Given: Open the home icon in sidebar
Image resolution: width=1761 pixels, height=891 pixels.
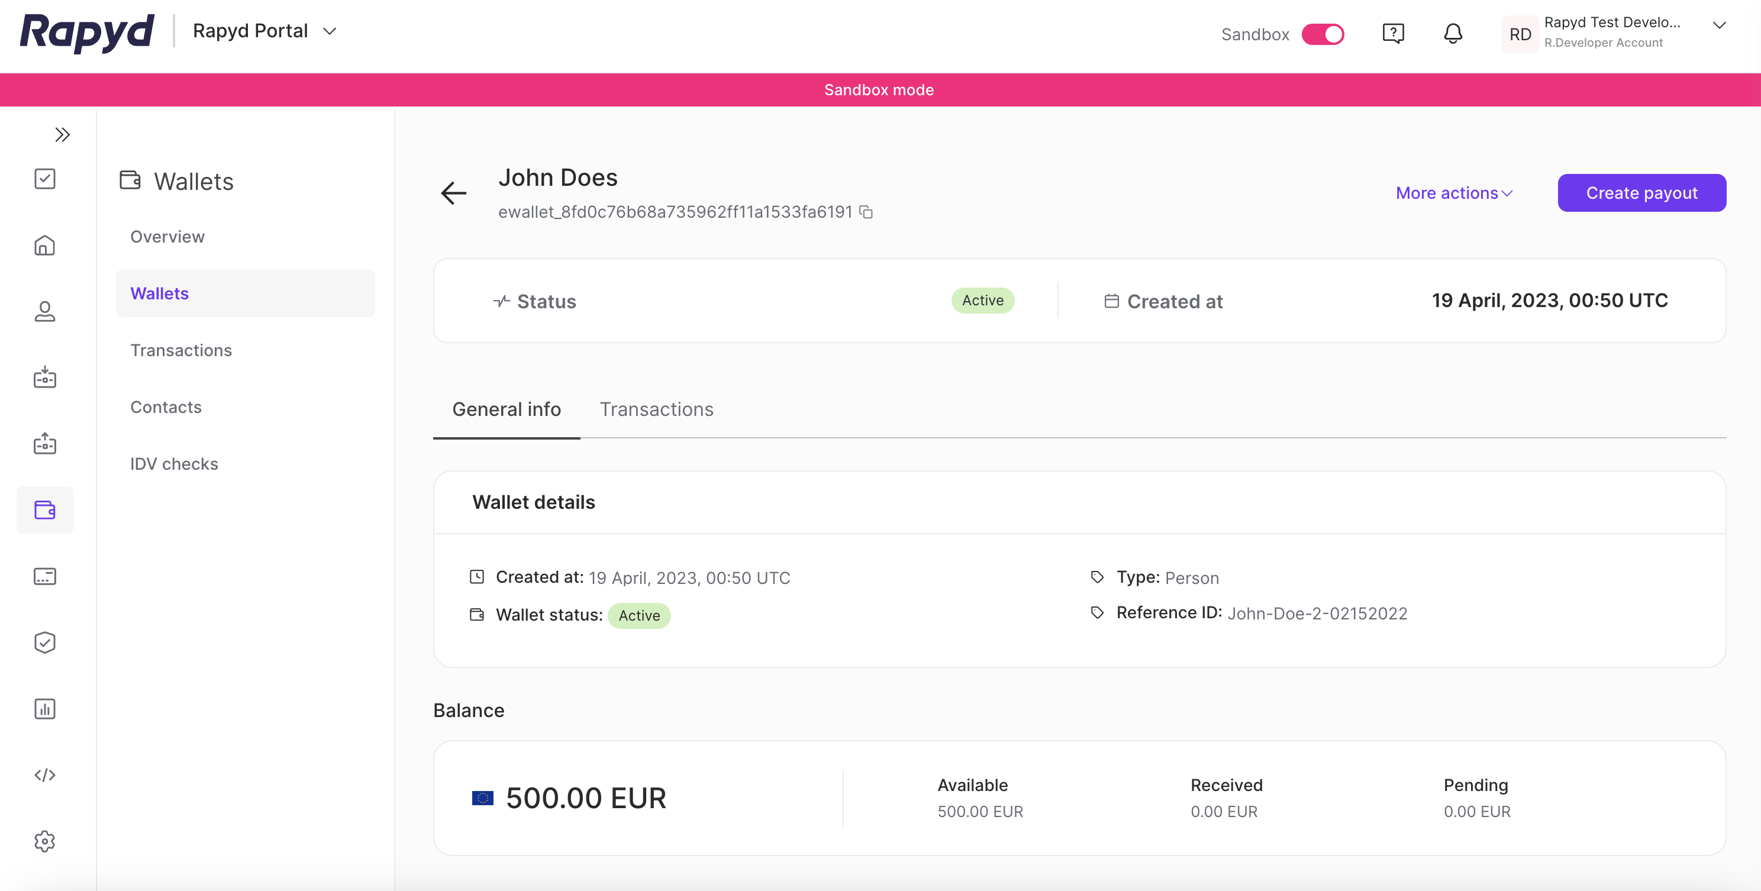Looking at the screenshot, I should 44,246.
